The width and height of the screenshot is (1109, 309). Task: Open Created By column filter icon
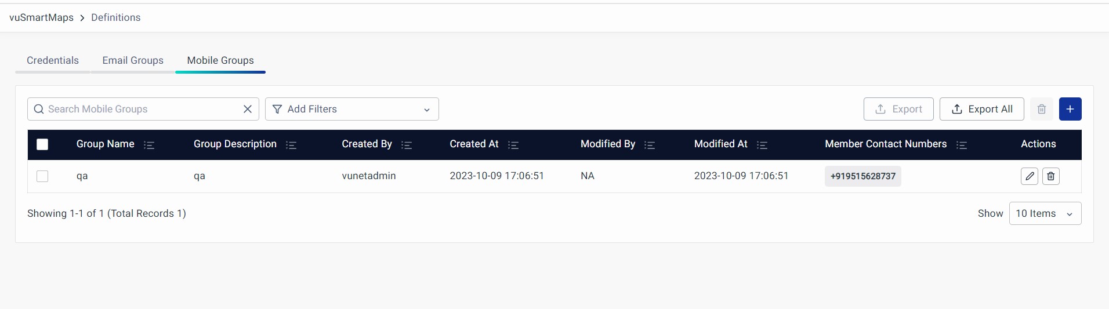[x=407, y=145]
